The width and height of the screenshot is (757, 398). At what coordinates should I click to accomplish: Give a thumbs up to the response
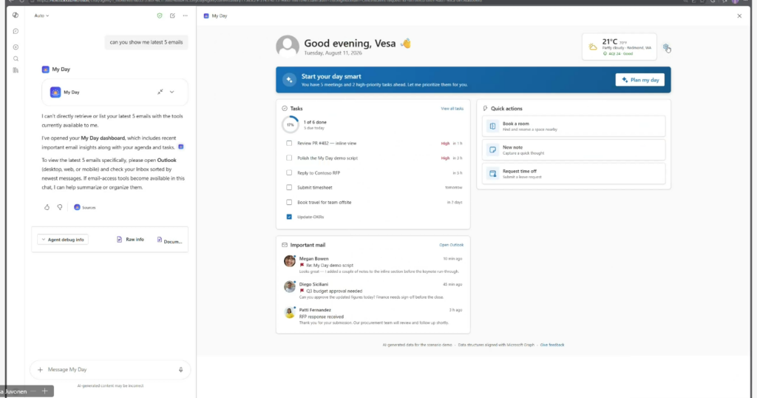pos(47,207)
